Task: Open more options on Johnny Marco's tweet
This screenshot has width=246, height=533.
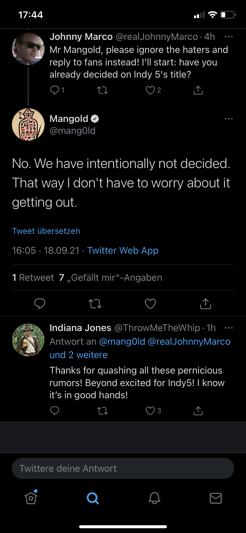Action: [x=228, y=37]
